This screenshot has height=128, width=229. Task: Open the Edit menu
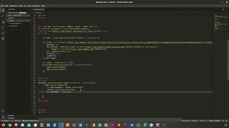tap(6, 6)
